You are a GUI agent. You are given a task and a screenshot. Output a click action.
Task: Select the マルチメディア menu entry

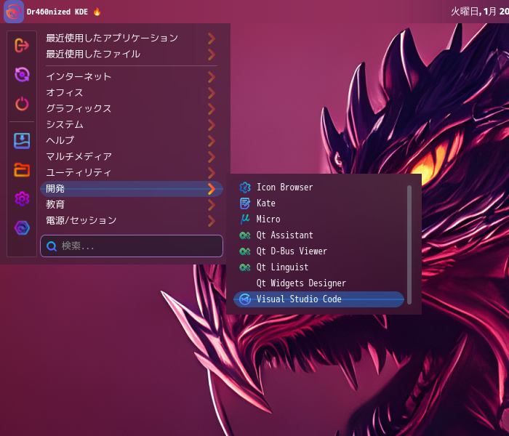click(x=132, y=157)
